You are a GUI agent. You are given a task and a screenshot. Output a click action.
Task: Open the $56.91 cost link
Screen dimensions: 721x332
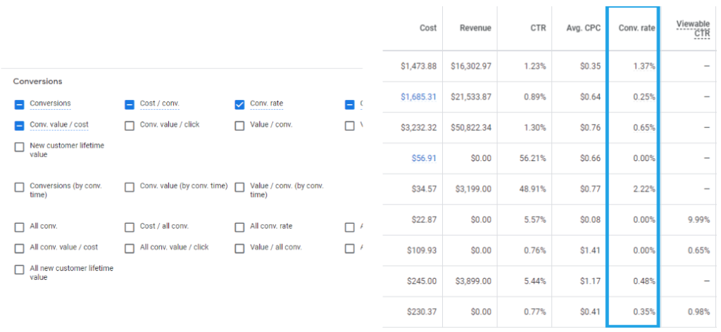[424, 158]
